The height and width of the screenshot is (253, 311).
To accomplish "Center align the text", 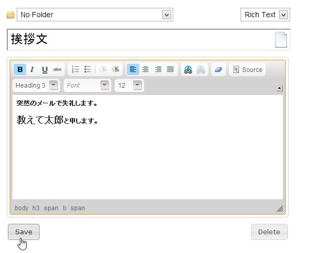I will [x=146, y=69].
